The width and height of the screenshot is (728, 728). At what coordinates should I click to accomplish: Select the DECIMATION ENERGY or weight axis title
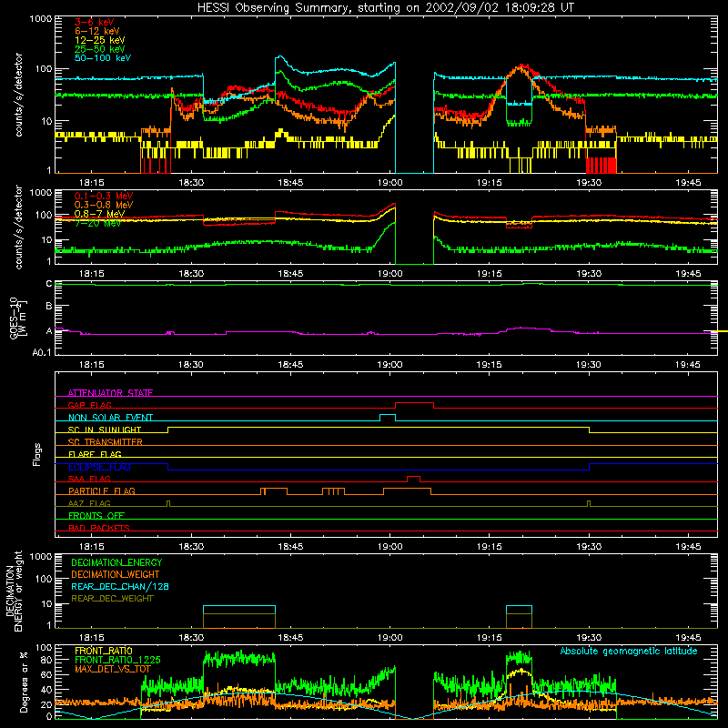14,591
